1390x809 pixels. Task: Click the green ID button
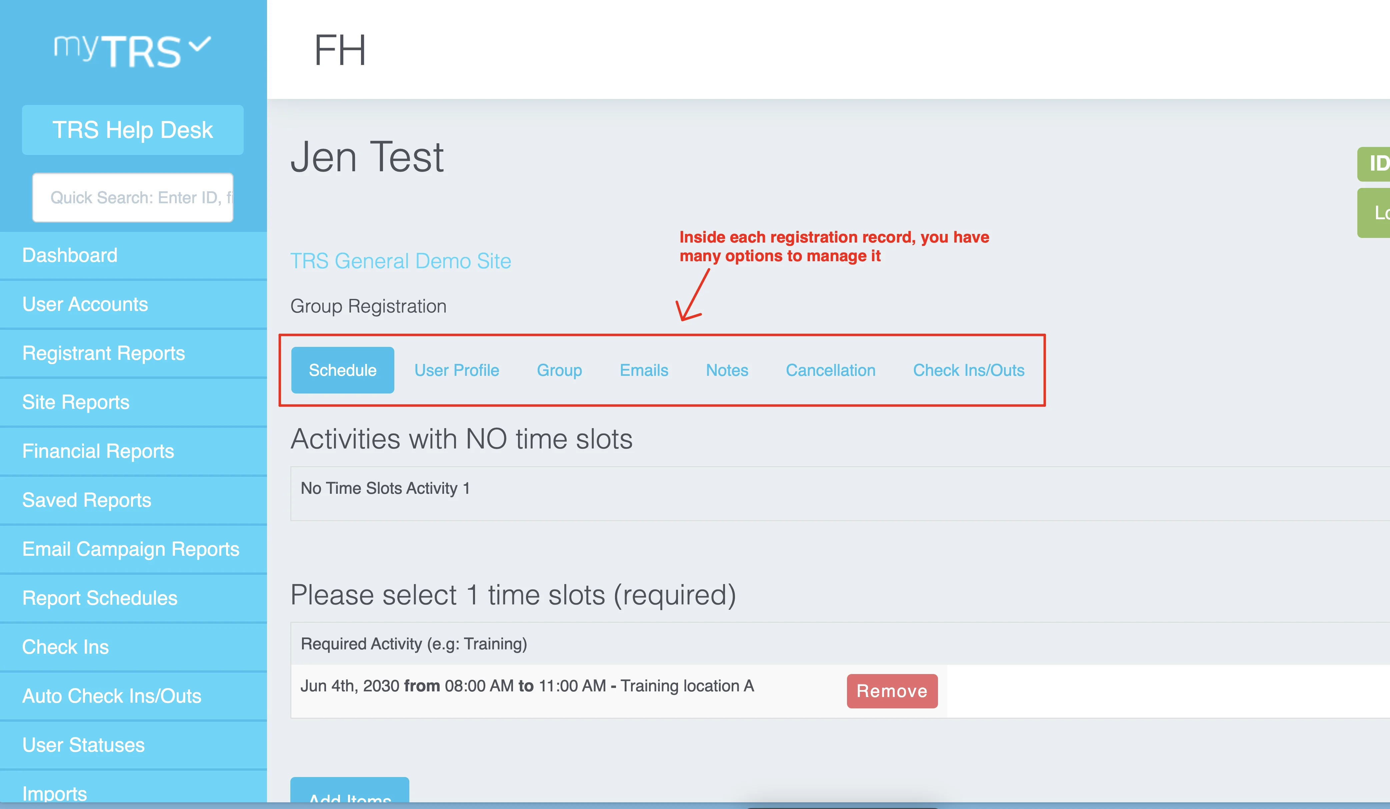tap(1375, 164)
